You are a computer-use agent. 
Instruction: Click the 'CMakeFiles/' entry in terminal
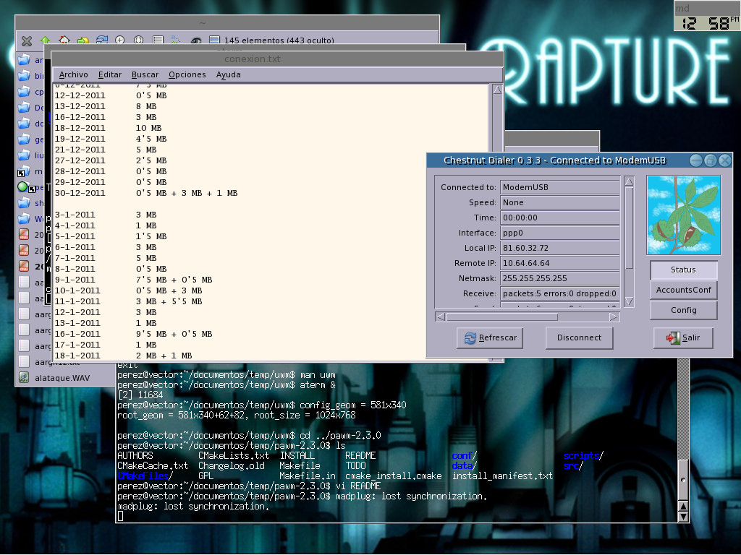pyautogui.click(x=145, y=476)
